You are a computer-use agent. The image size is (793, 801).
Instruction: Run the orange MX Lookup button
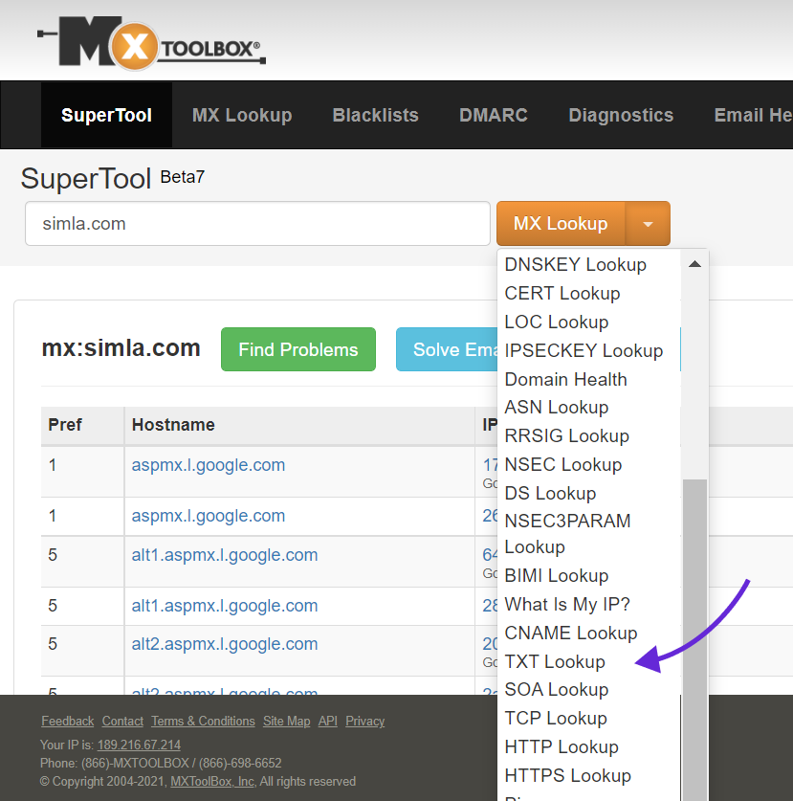click(x=560, y=223)
